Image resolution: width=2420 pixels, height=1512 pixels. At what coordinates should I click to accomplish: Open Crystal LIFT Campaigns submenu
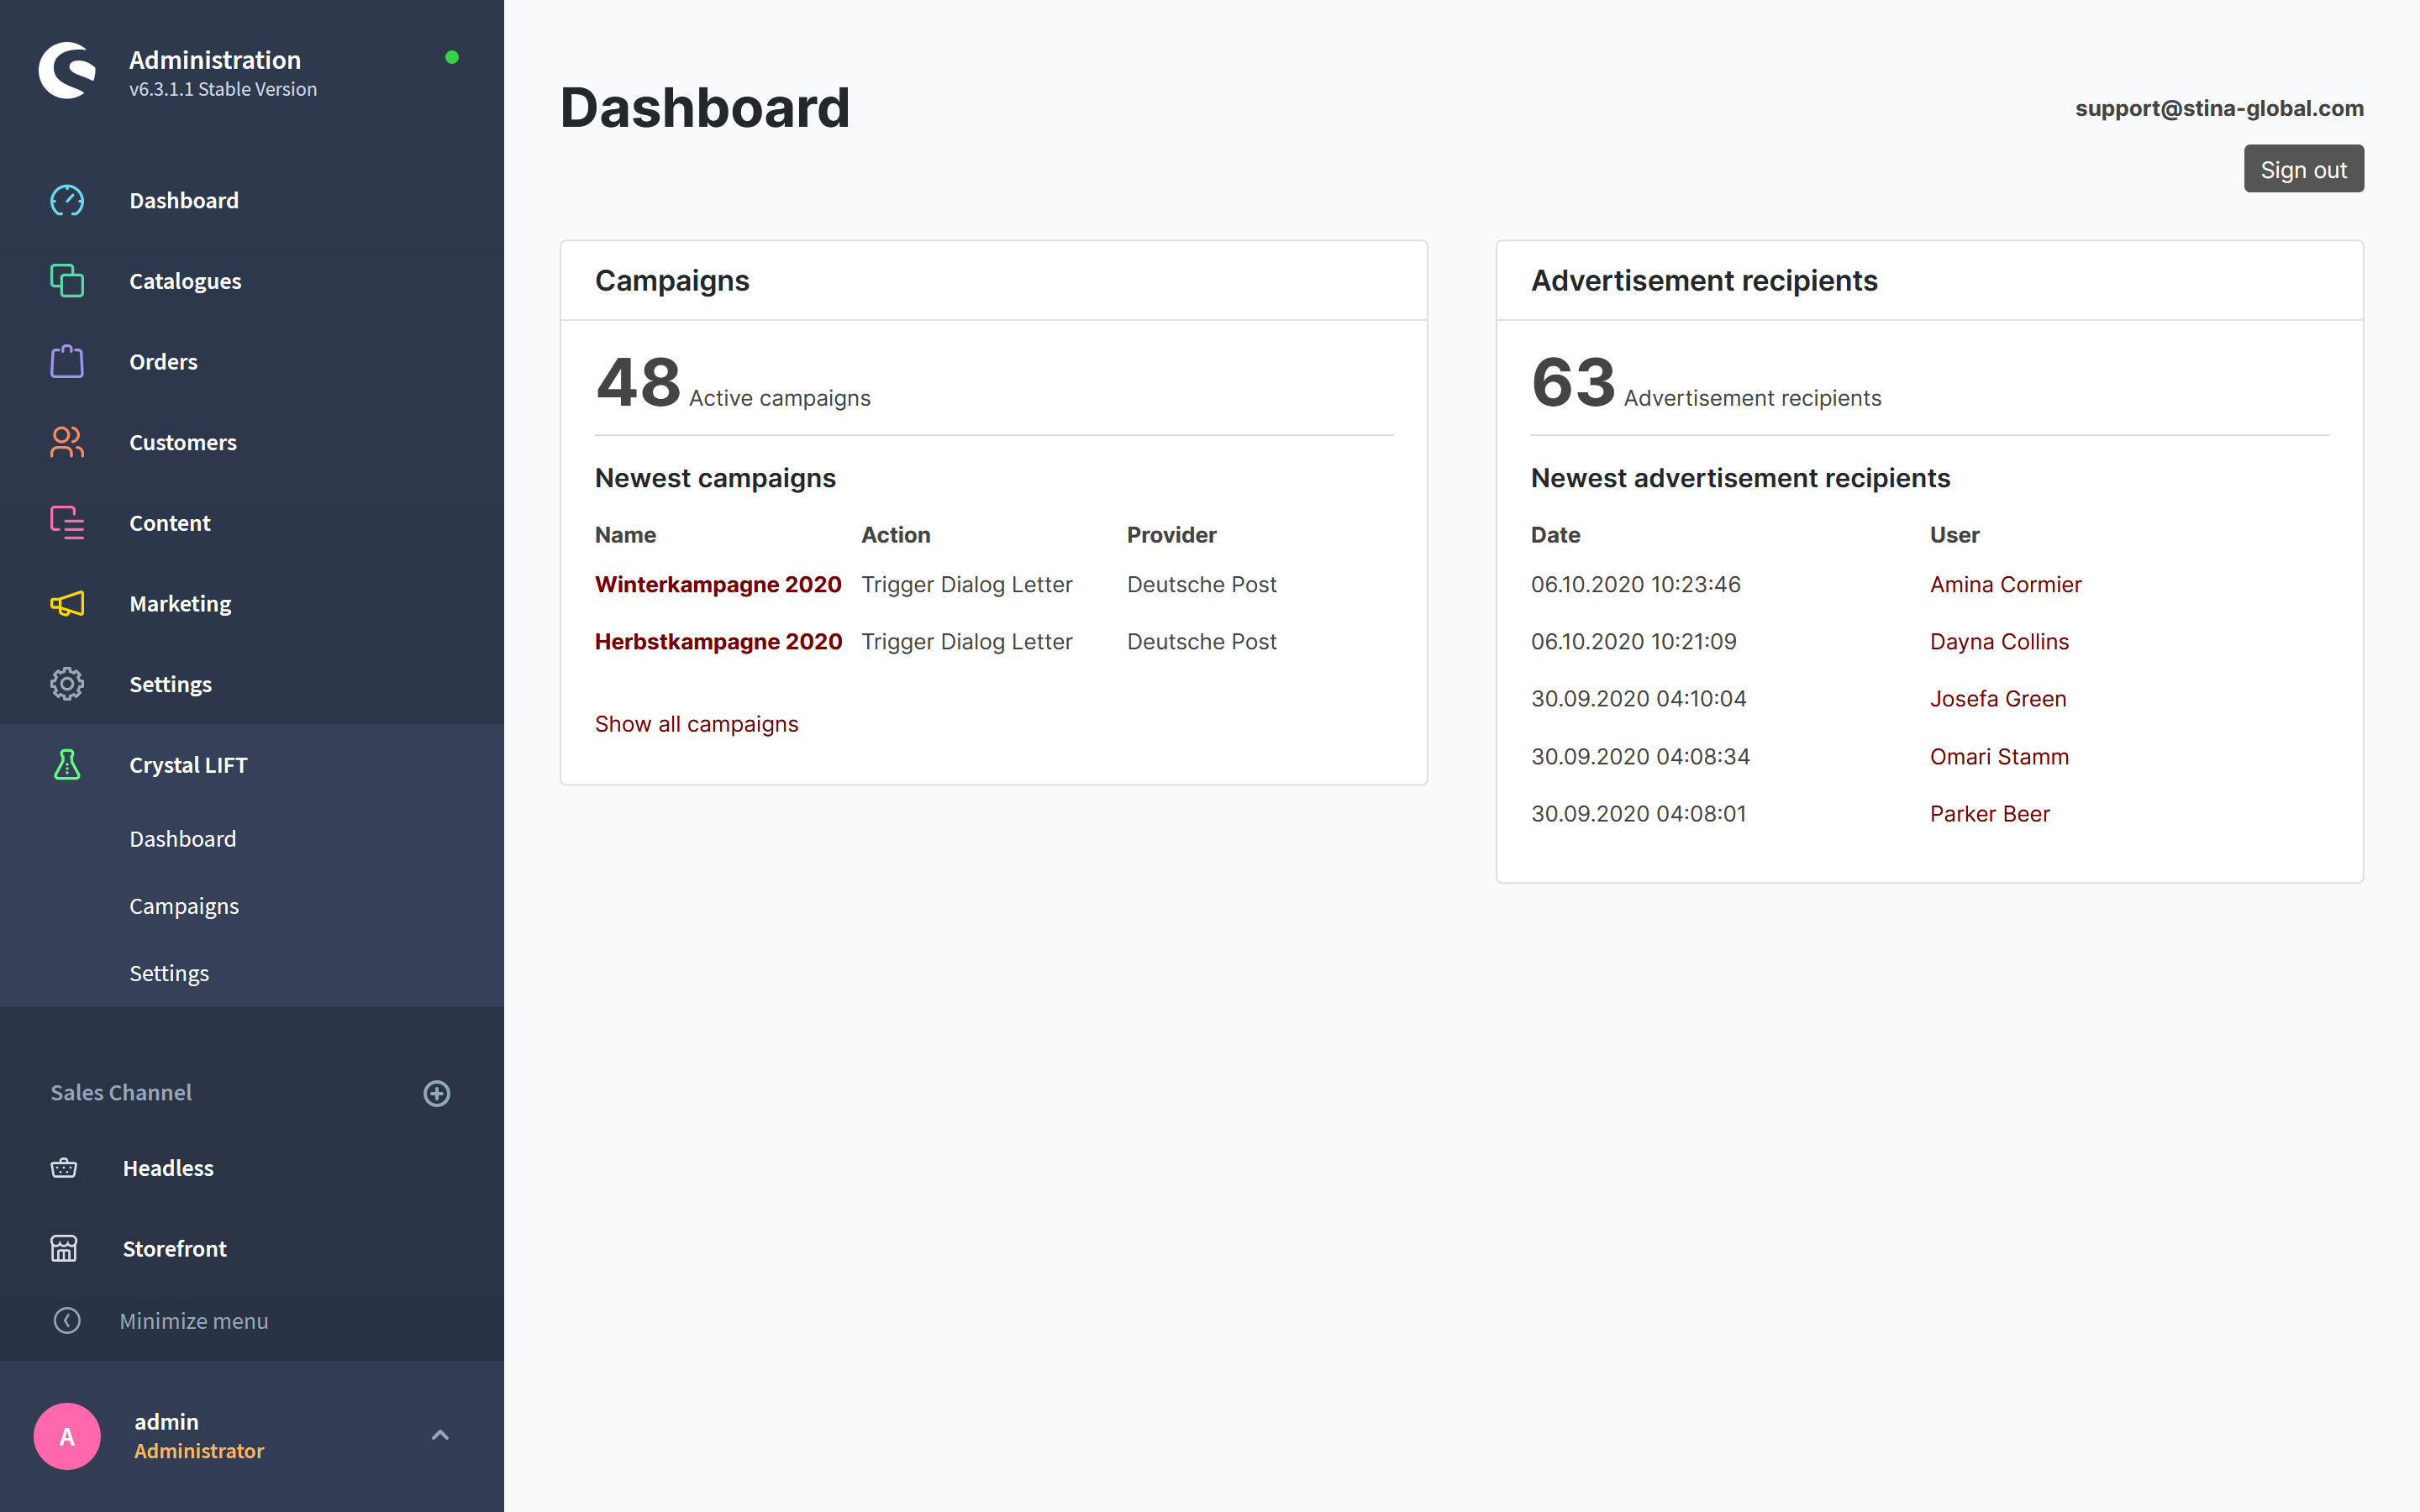coord(184,906)
